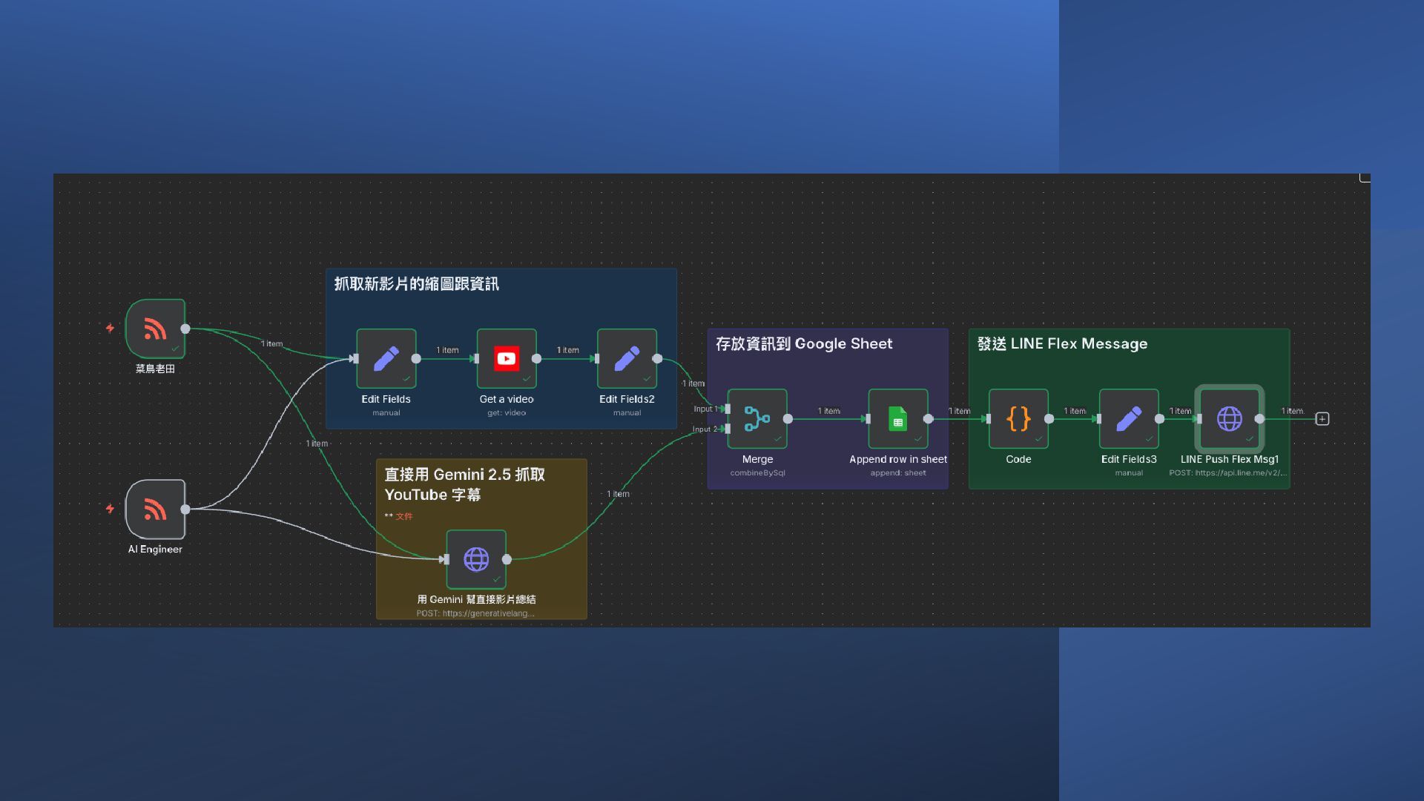The image size is (1424, 801).
Task: Click Merge node's Input 2 connector
Action: 728,429
